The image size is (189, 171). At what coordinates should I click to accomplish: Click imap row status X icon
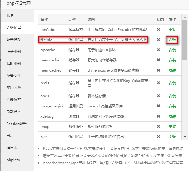[x=158, y=126]
